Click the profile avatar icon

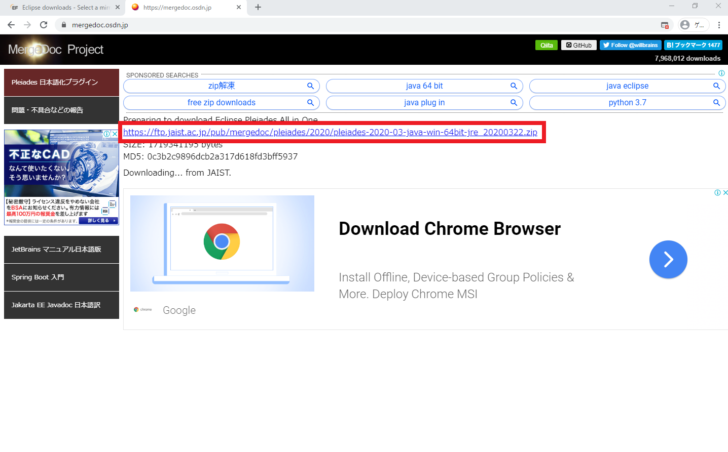[x=685, y=25]
